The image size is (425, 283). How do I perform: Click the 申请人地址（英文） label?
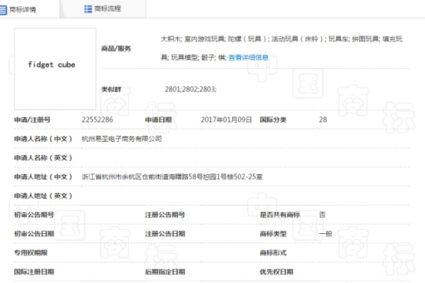(43, 196)
